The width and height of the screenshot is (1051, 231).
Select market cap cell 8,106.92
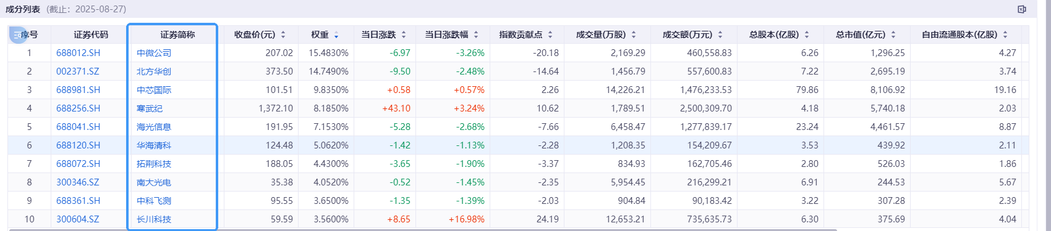coord(888,90)
